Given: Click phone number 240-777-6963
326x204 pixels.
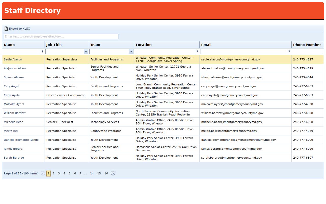Looking at the screenshot, I should click(x=303, y=86).
